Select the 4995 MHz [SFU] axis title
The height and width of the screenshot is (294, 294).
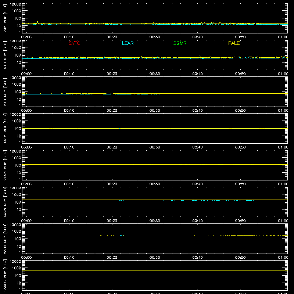[5, 202]
